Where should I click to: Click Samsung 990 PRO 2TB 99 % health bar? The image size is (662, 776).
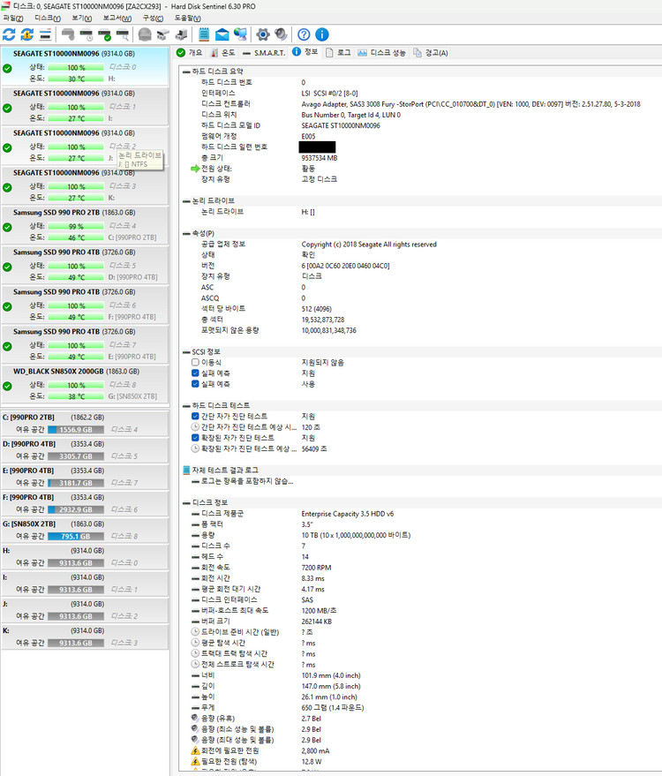coord(76,227)
